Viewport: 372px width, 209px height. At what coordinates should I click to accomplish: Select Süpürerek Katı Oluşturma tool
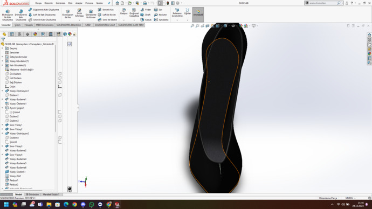[44, 10]
